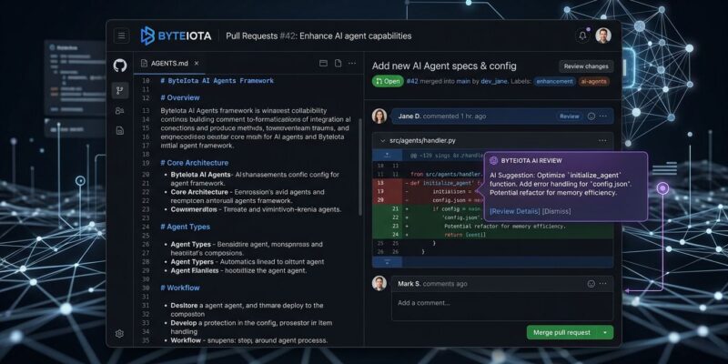Click Merge pull request button
728x364 pixels.
[561, 332]
